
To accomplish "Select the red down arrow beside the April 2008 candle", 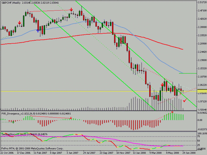I will (162, 85).
